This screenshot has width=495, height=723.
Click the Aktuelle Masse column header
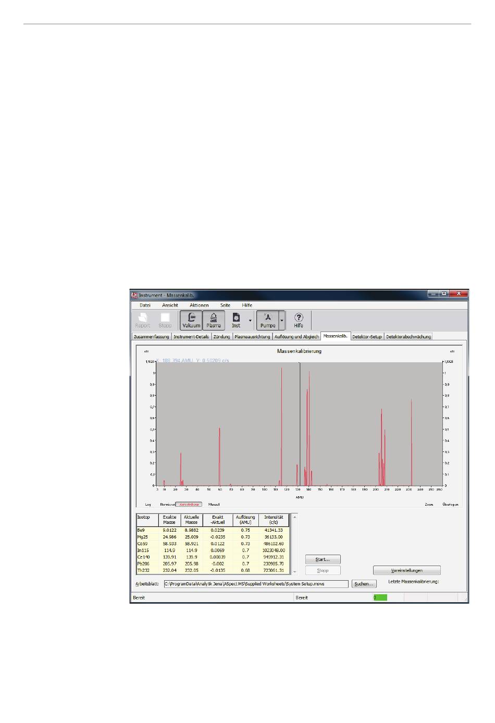191,520
